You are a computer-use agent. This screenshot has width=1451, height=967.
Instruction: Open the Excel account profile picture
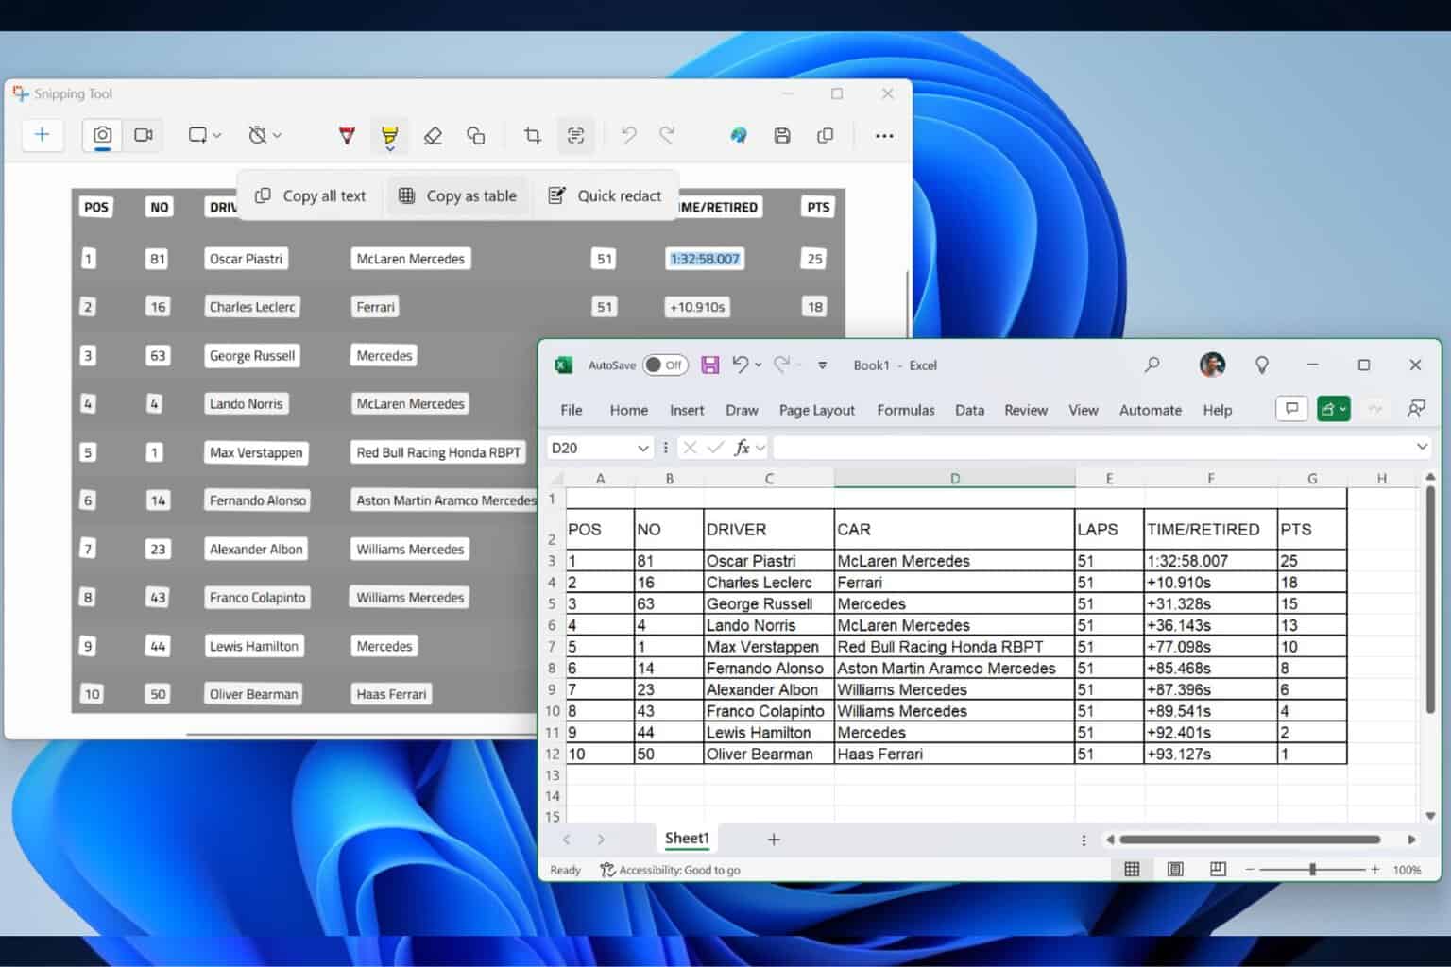point(1212,365)
